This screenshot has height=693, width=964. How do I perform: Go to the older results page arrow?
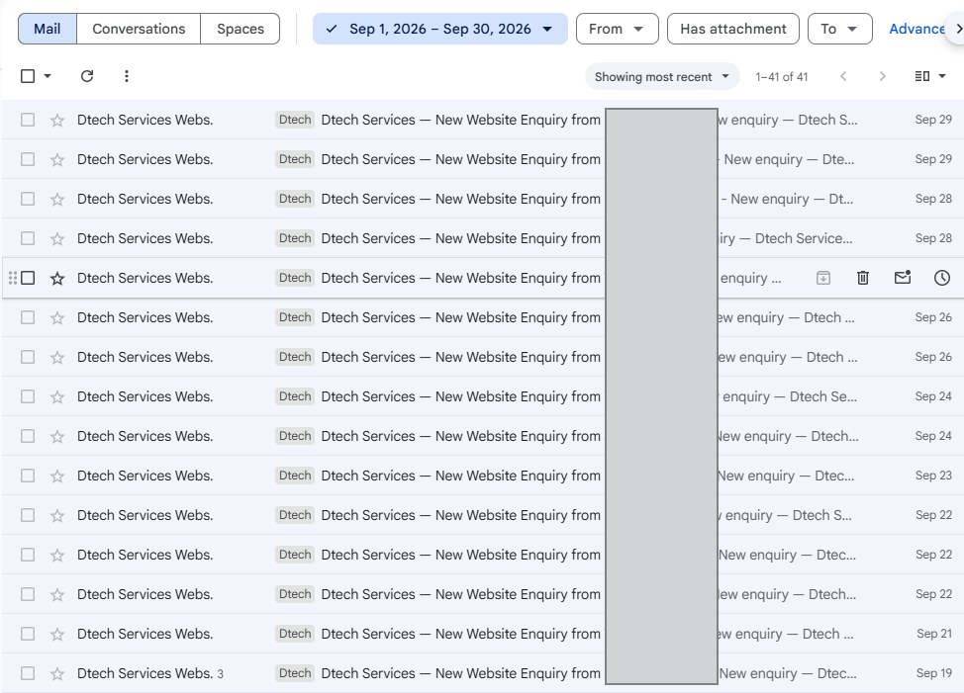pos(882,76)
